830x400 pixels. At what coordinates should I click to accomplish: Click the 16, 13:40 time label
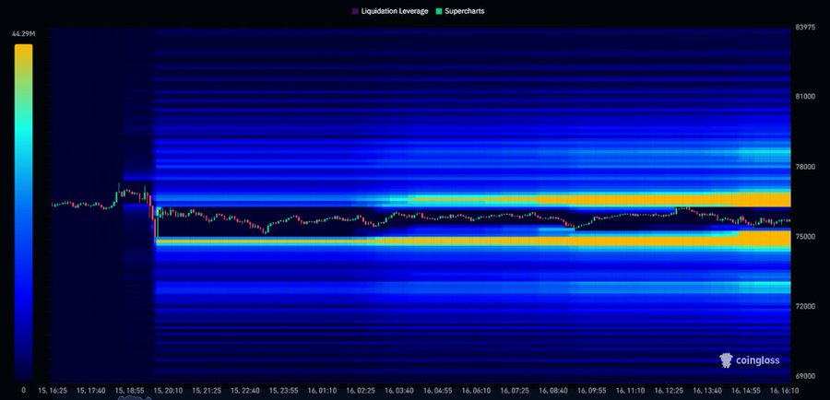point(707,391)
